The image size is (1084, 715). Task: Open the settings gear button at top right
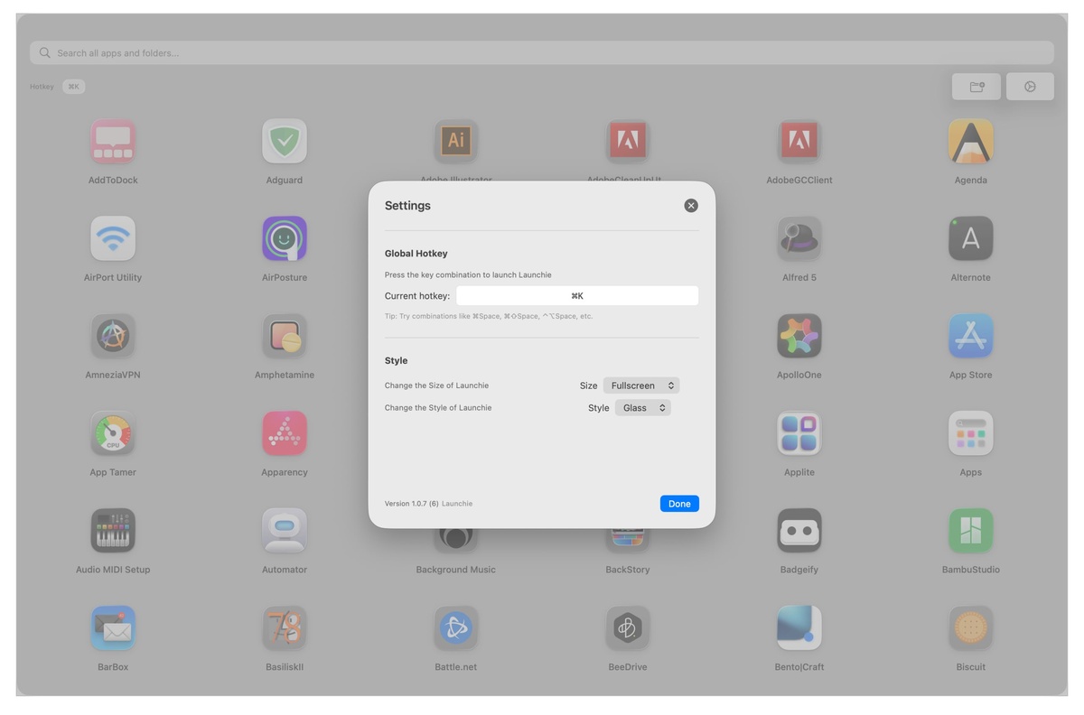click(x=1030, y=87)
